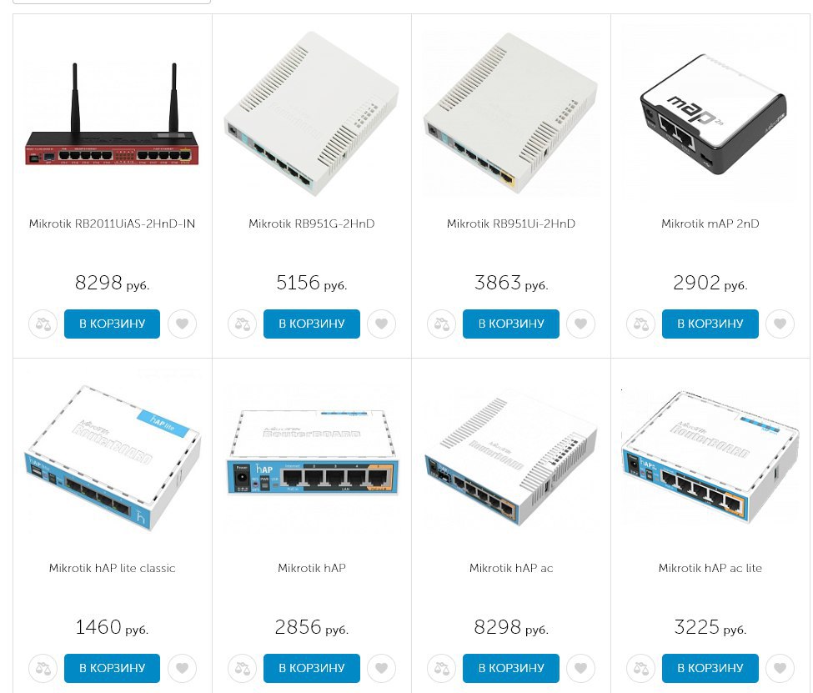Click heart icon under Mikrotik hAP

[x=382, y=669]
